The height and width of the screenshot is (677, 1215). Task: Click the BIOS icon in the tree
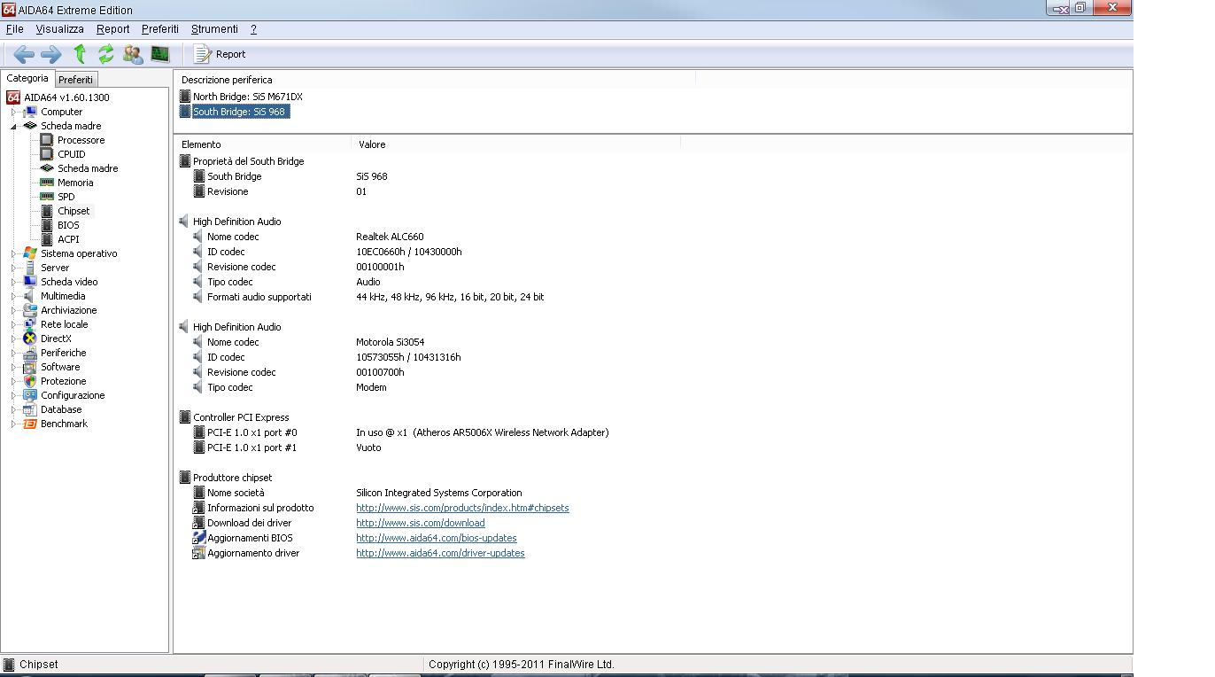click(47, 225)
